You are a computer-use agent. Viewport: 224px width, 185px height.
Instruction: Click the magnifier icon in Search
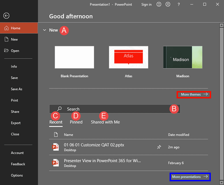coord(59,109)
